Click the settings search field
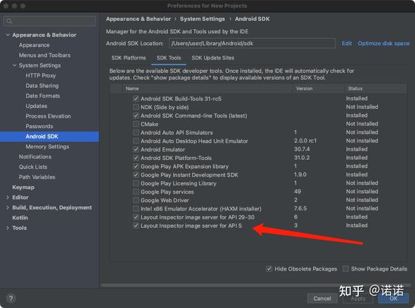Image resolution: width=415 pixels, height=308 pixels. (50, 21)
